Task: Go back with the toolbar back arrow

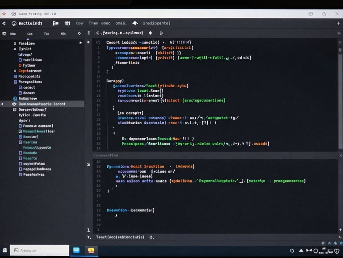Action: [x=4, y=23]
